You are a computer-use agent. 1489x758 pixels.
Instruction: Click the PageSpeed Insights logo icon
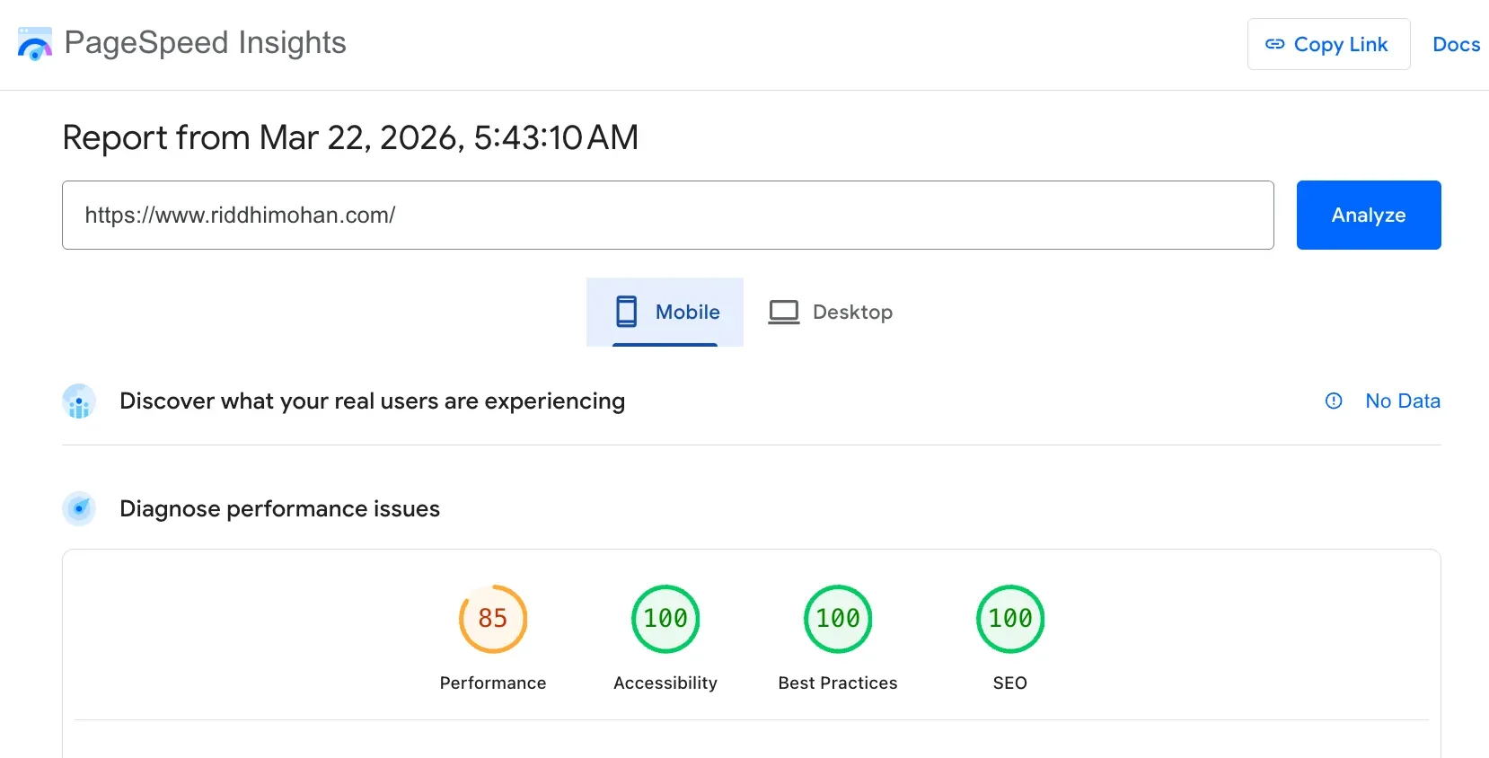pyautogui.click(x=35, y=44)
